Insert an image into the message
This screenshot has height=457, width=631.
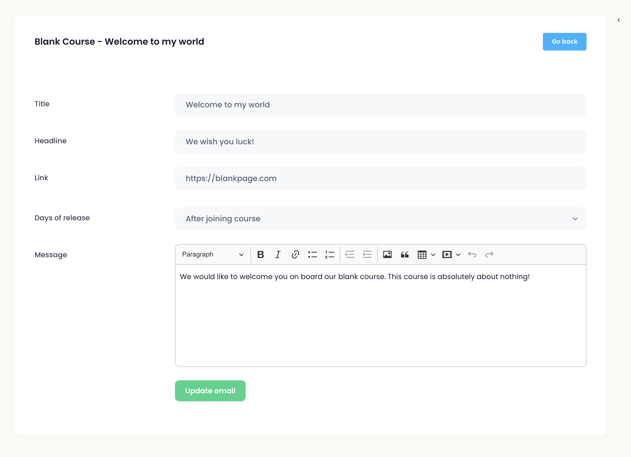pyautogui.click(x=387, y=254)
